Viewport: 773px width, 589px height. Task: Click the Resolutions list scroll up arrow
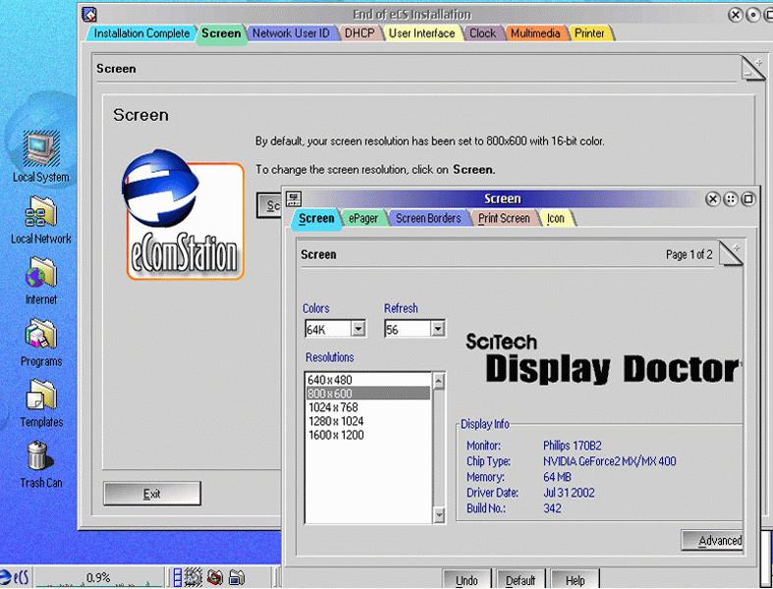[438, 381]
